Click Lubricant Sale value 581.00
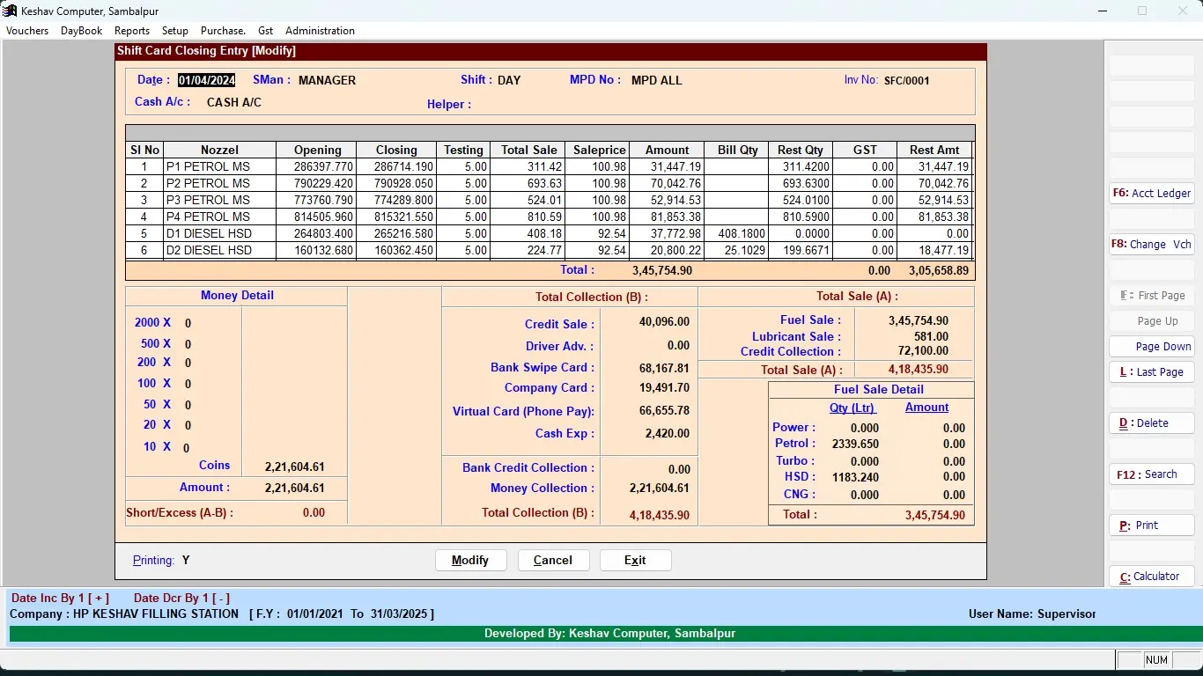 931,336
